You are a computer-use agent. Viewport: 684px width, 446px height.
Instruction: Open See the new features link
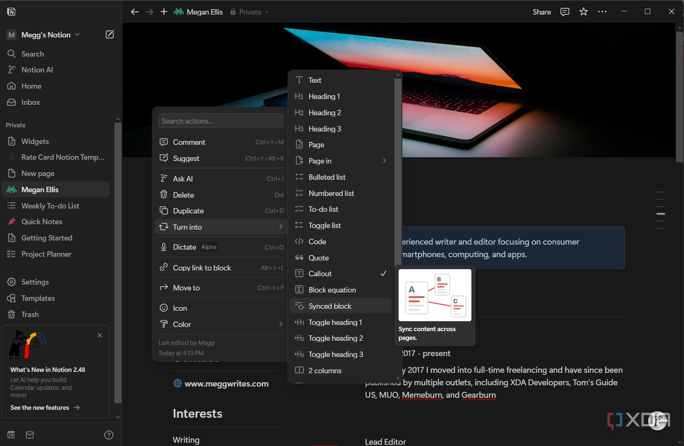pos(45,408)
